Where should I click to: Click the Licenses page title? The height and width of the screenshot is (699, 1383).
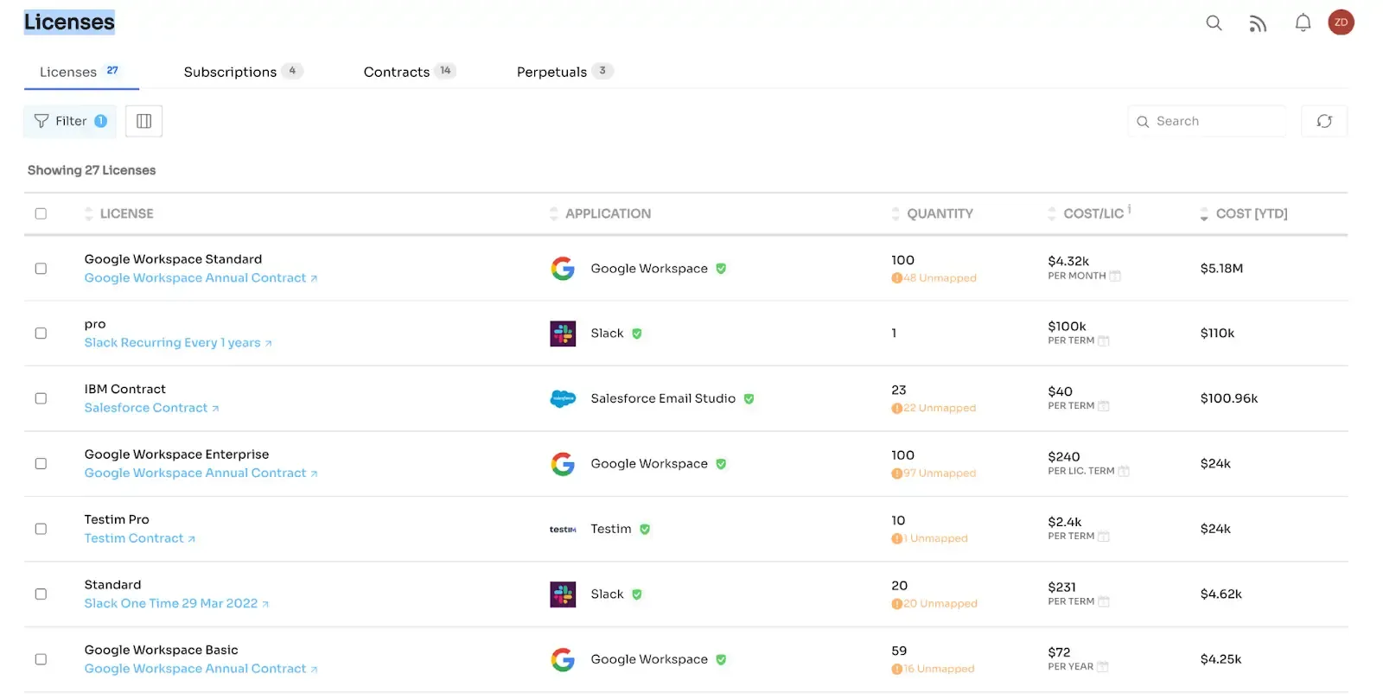pyautogui.click(x=69, y=22)
